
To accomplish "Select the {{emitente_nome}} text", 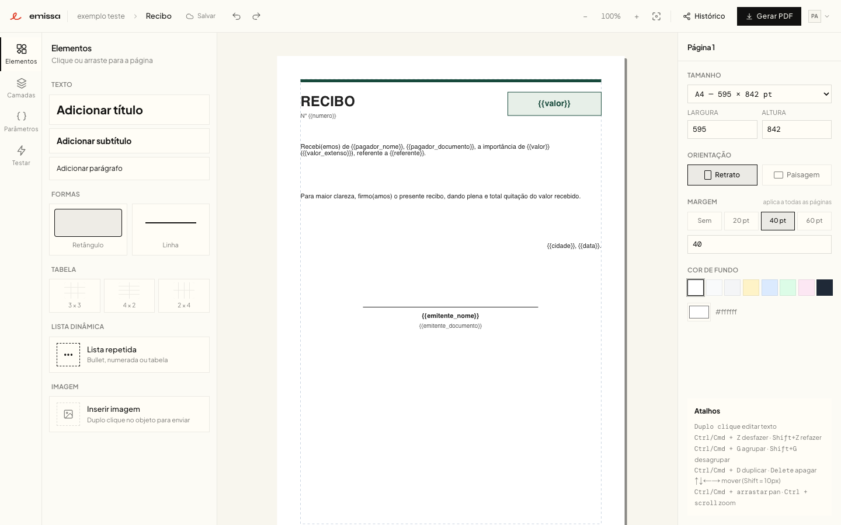I will tap(450, 316).
